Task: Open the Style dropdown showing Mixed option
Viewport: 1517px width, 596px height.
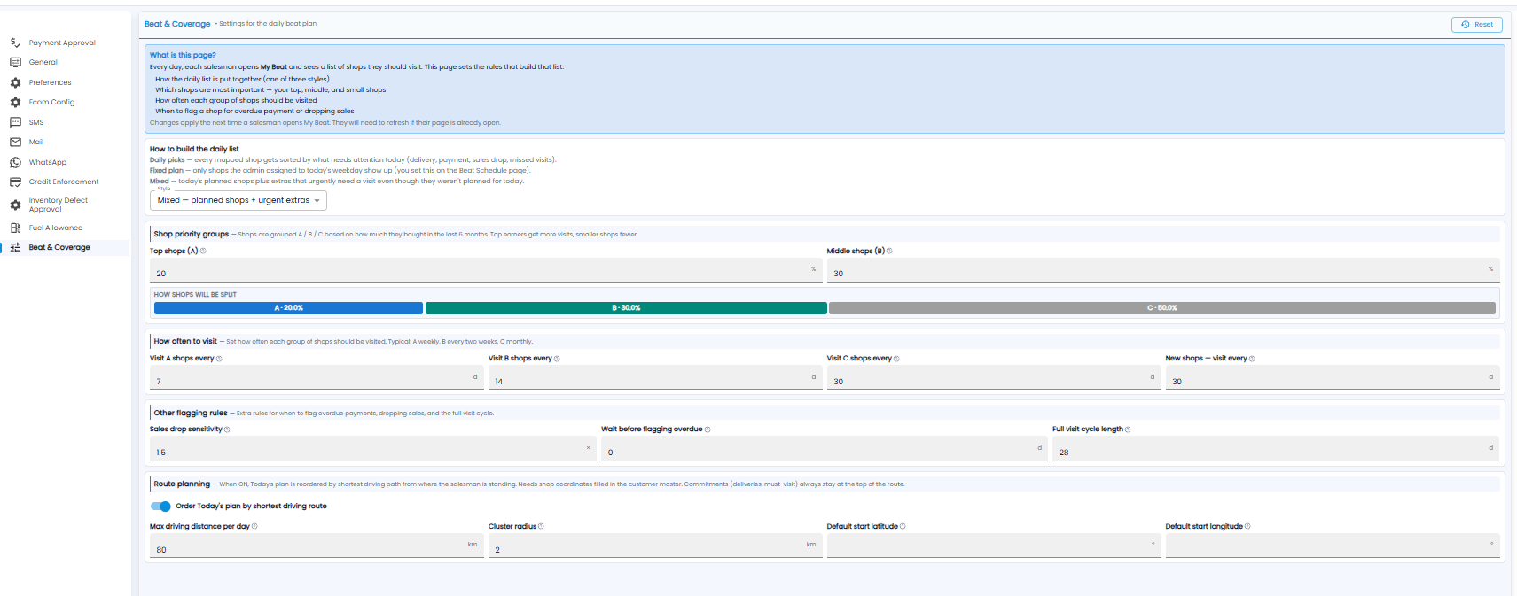Action: click(238, 200)
